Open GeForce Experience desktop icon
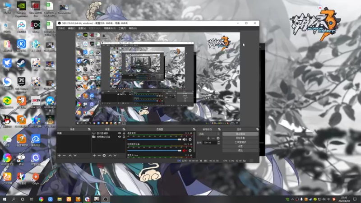The height and width of the screenshot is (203, 361). tap(21, 9)
